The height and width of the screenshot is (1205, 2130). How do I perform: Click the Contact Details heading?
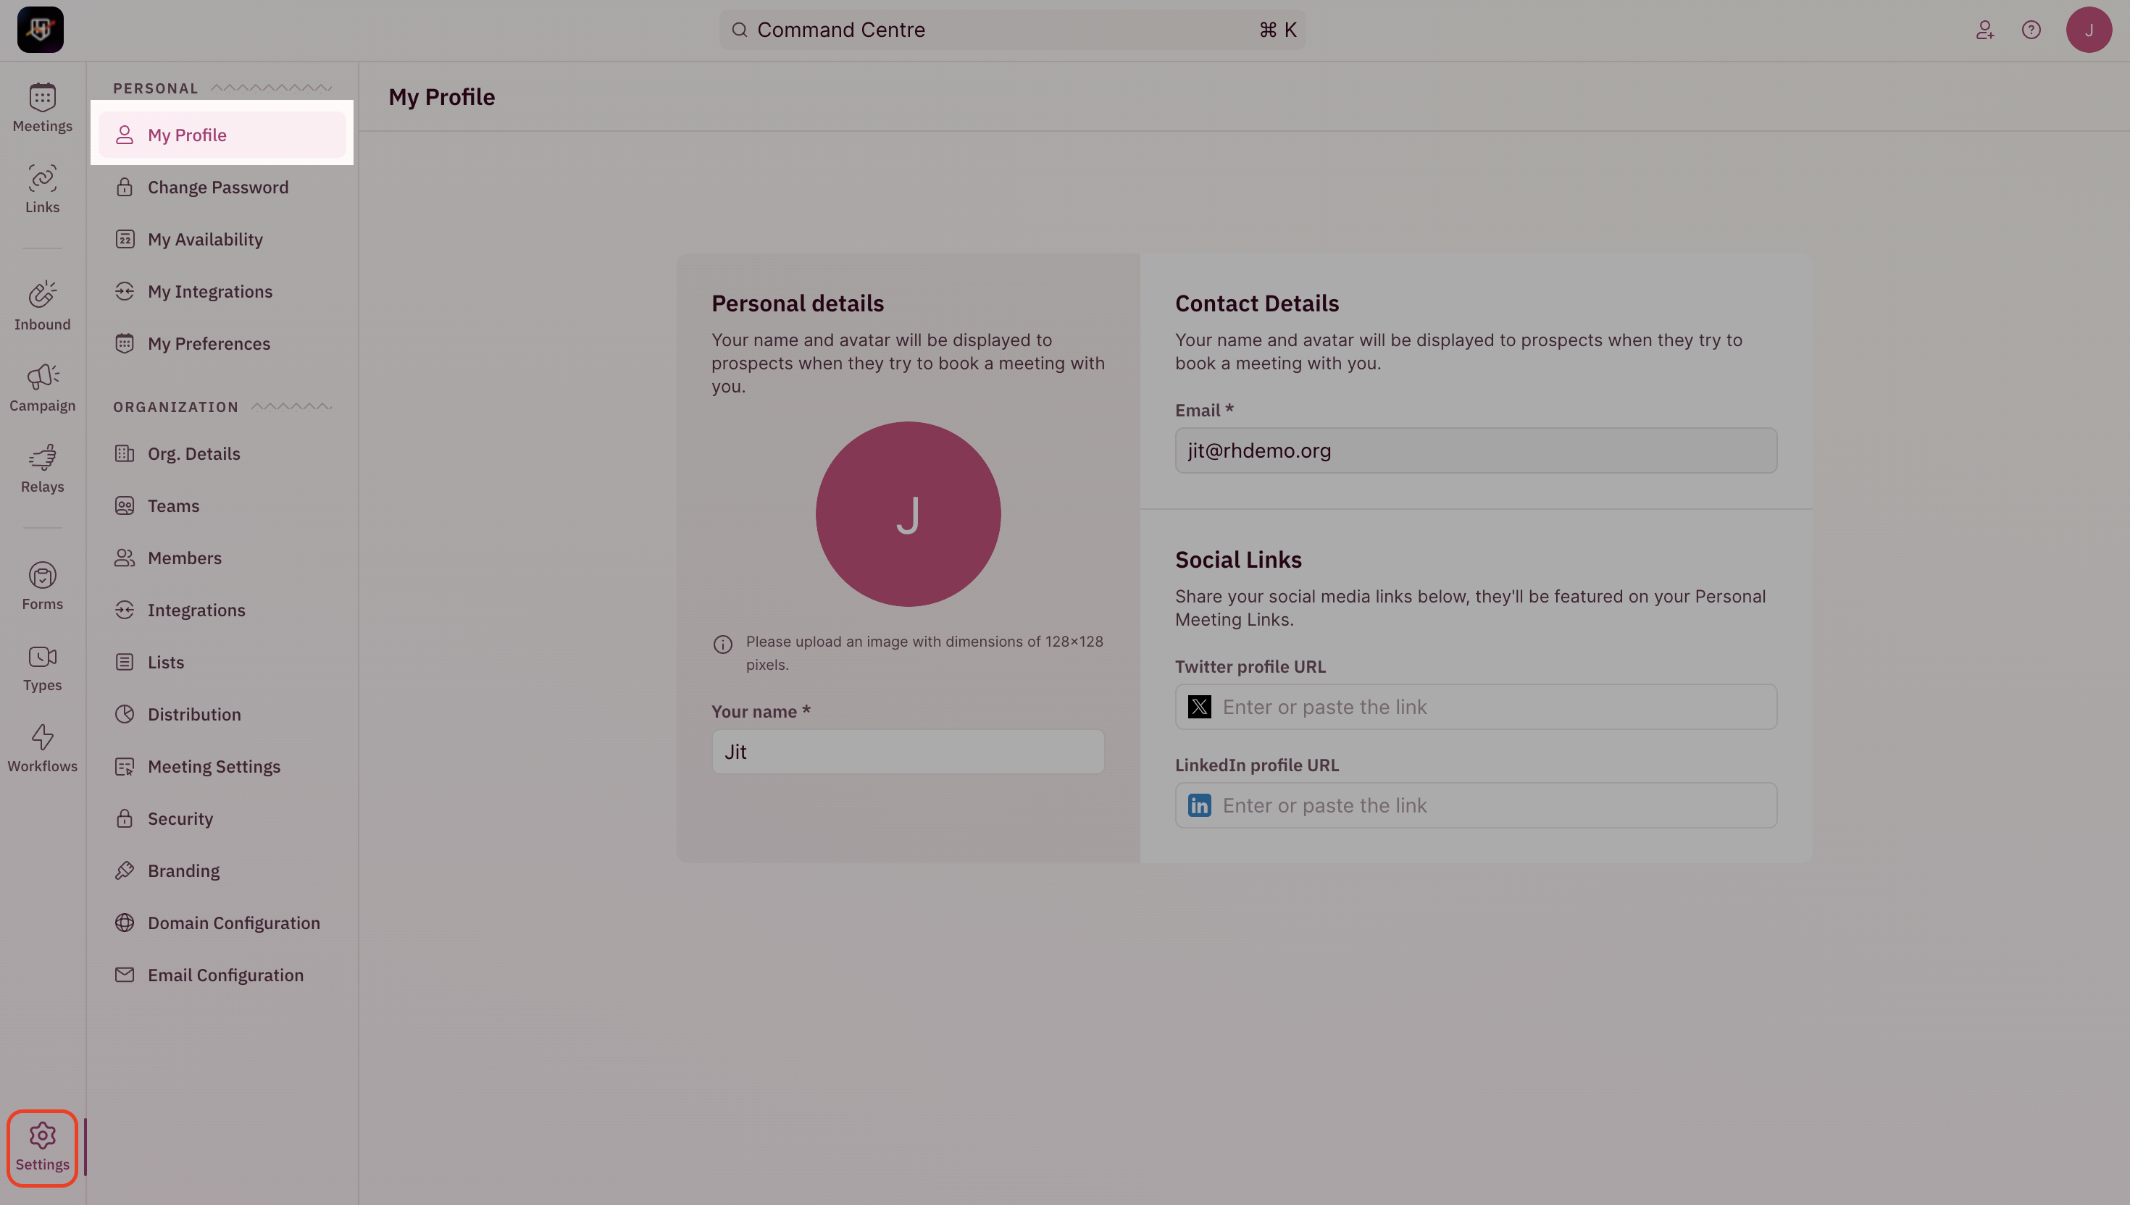(x=1257, y=303)
